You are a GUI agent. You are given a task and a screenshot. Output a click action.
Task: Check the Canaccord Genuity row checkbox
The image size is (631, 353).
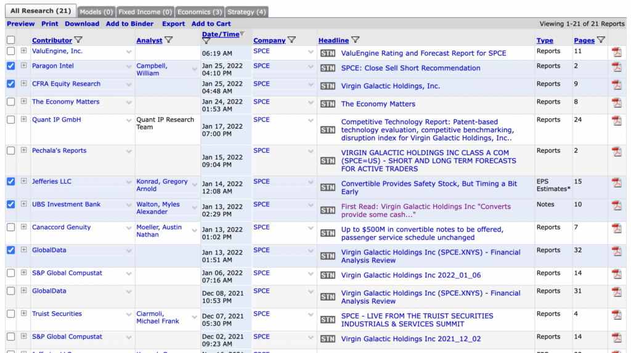pyautogui.click(x=10, y=227)
